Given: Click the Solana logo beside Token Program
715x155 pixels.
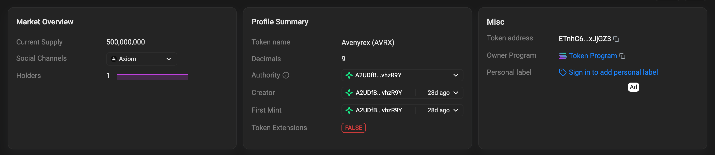Looking at the screenshot, I should point(563,56).
